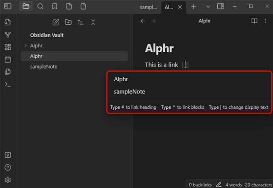Click 'Type ^ to link blocks' hint
Image resolution: width=273 pixels, height=188 pixels.
(x=182, y=107)
